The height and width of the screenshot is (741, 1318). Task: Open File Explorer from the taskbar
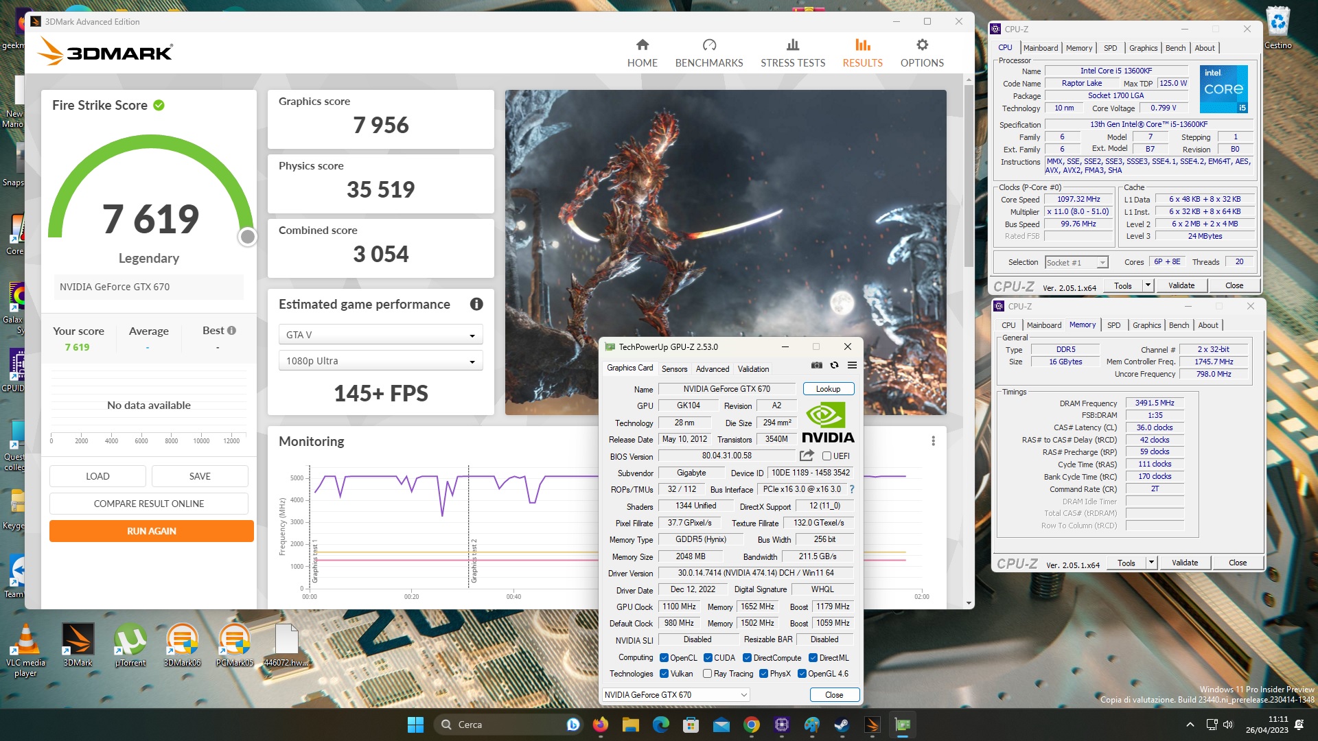coord(631,725)
